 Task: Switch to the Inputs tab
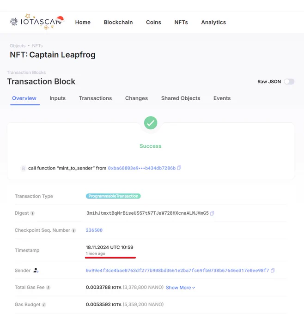(x=57, y=98)
